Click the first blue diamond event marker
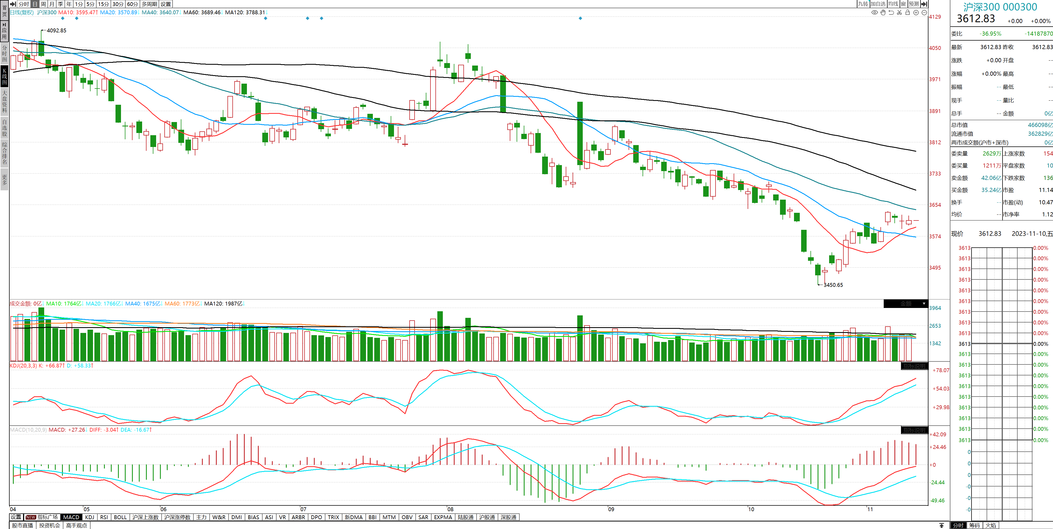The height and width of the screenshot is (529, 1053). (x=63, y=18)
